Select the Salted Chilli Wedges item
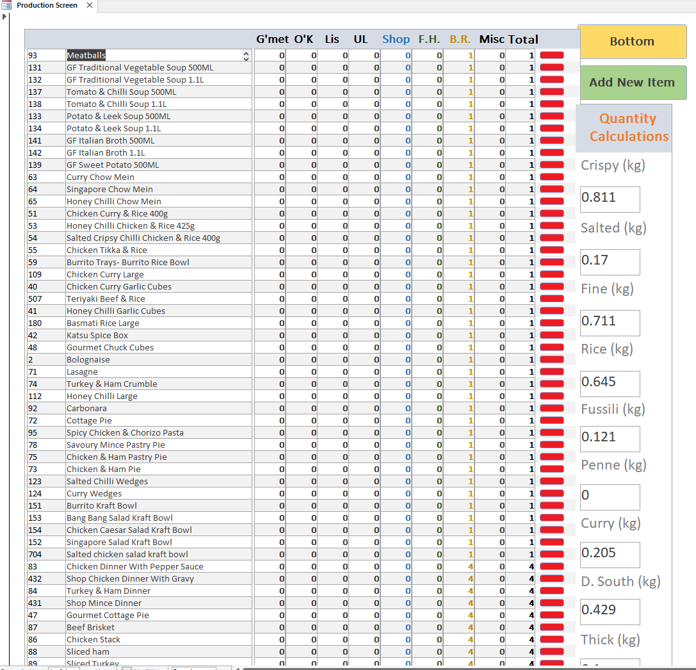 click(x=158, y=481)
